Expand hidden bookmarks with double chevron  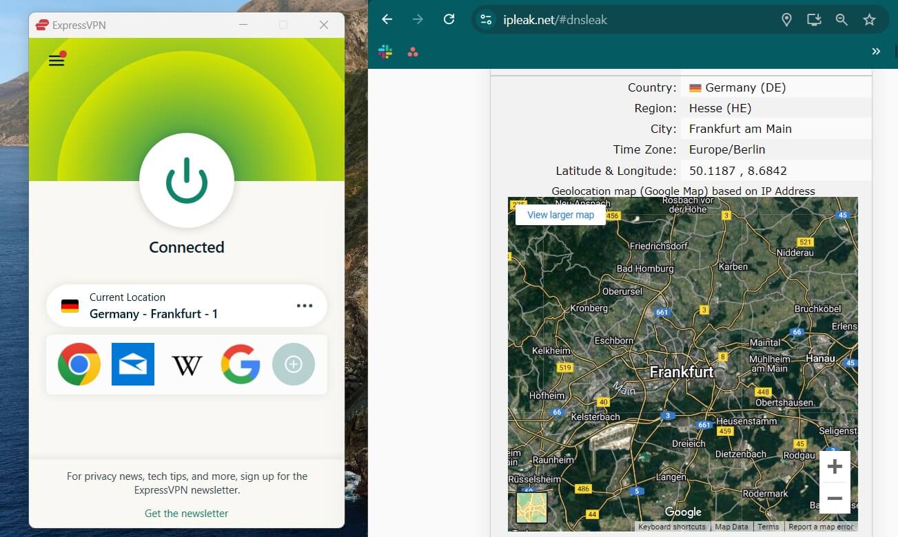(876, 52)
